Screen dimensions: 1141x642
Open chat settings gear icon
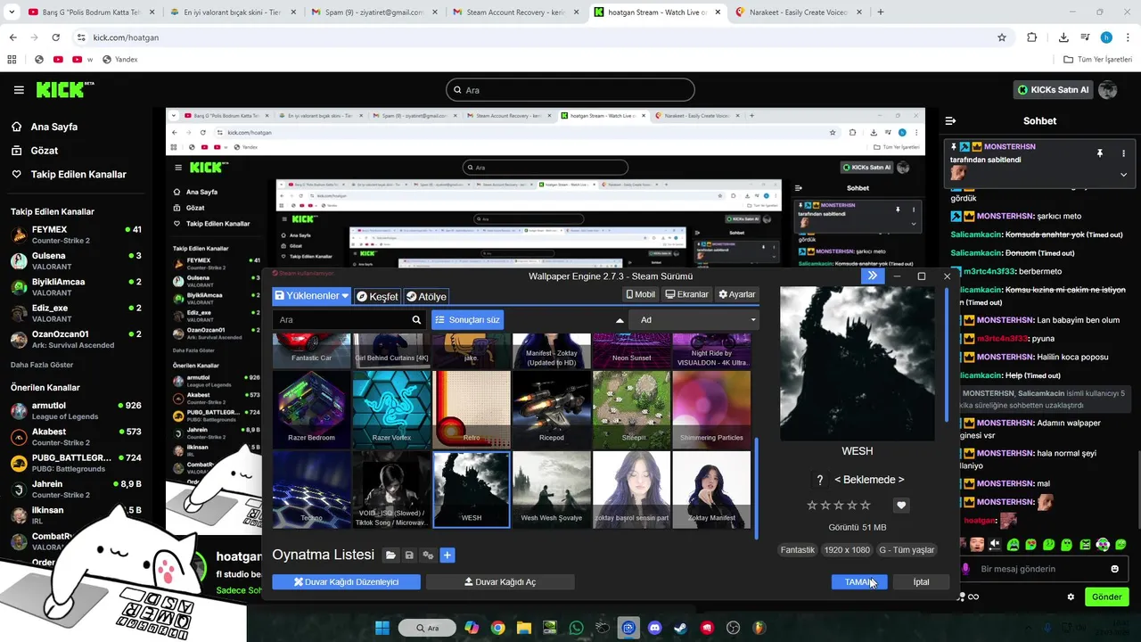pos(1071,597)
